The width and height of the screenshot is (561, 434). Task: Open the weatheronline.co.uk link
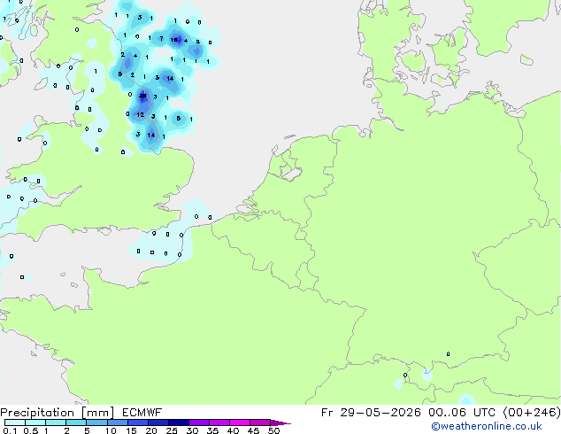click(486, 426)
